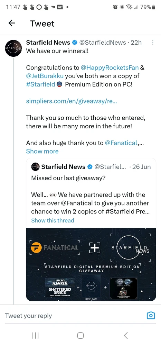The image size is (161, 346).
Task: Open the simpliers.com giveaway link
Action: (x=72, y=101)
